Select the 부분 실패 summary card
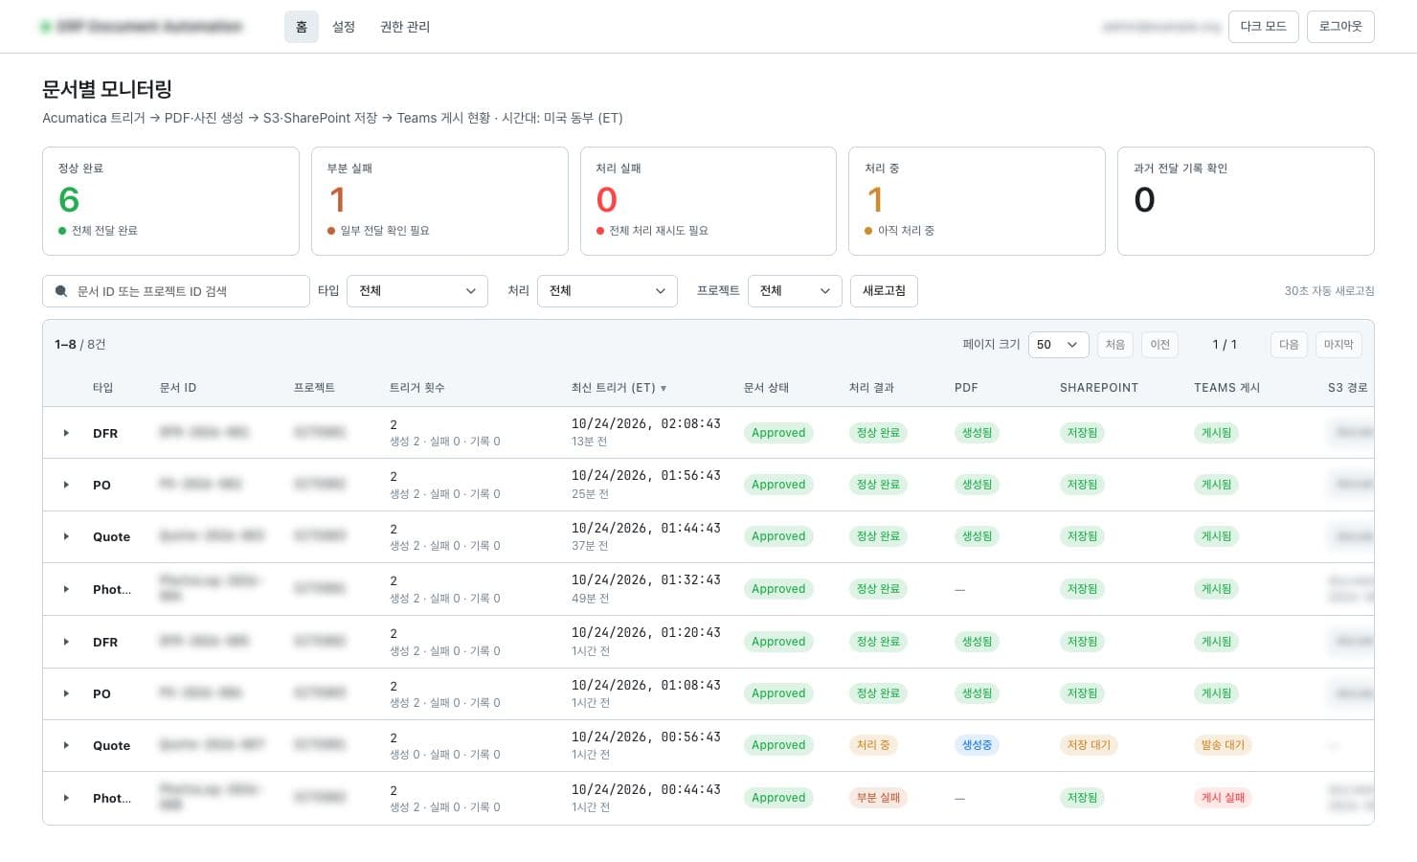Viewport: 1417px width, 862px height. click(x=439, y=201)
